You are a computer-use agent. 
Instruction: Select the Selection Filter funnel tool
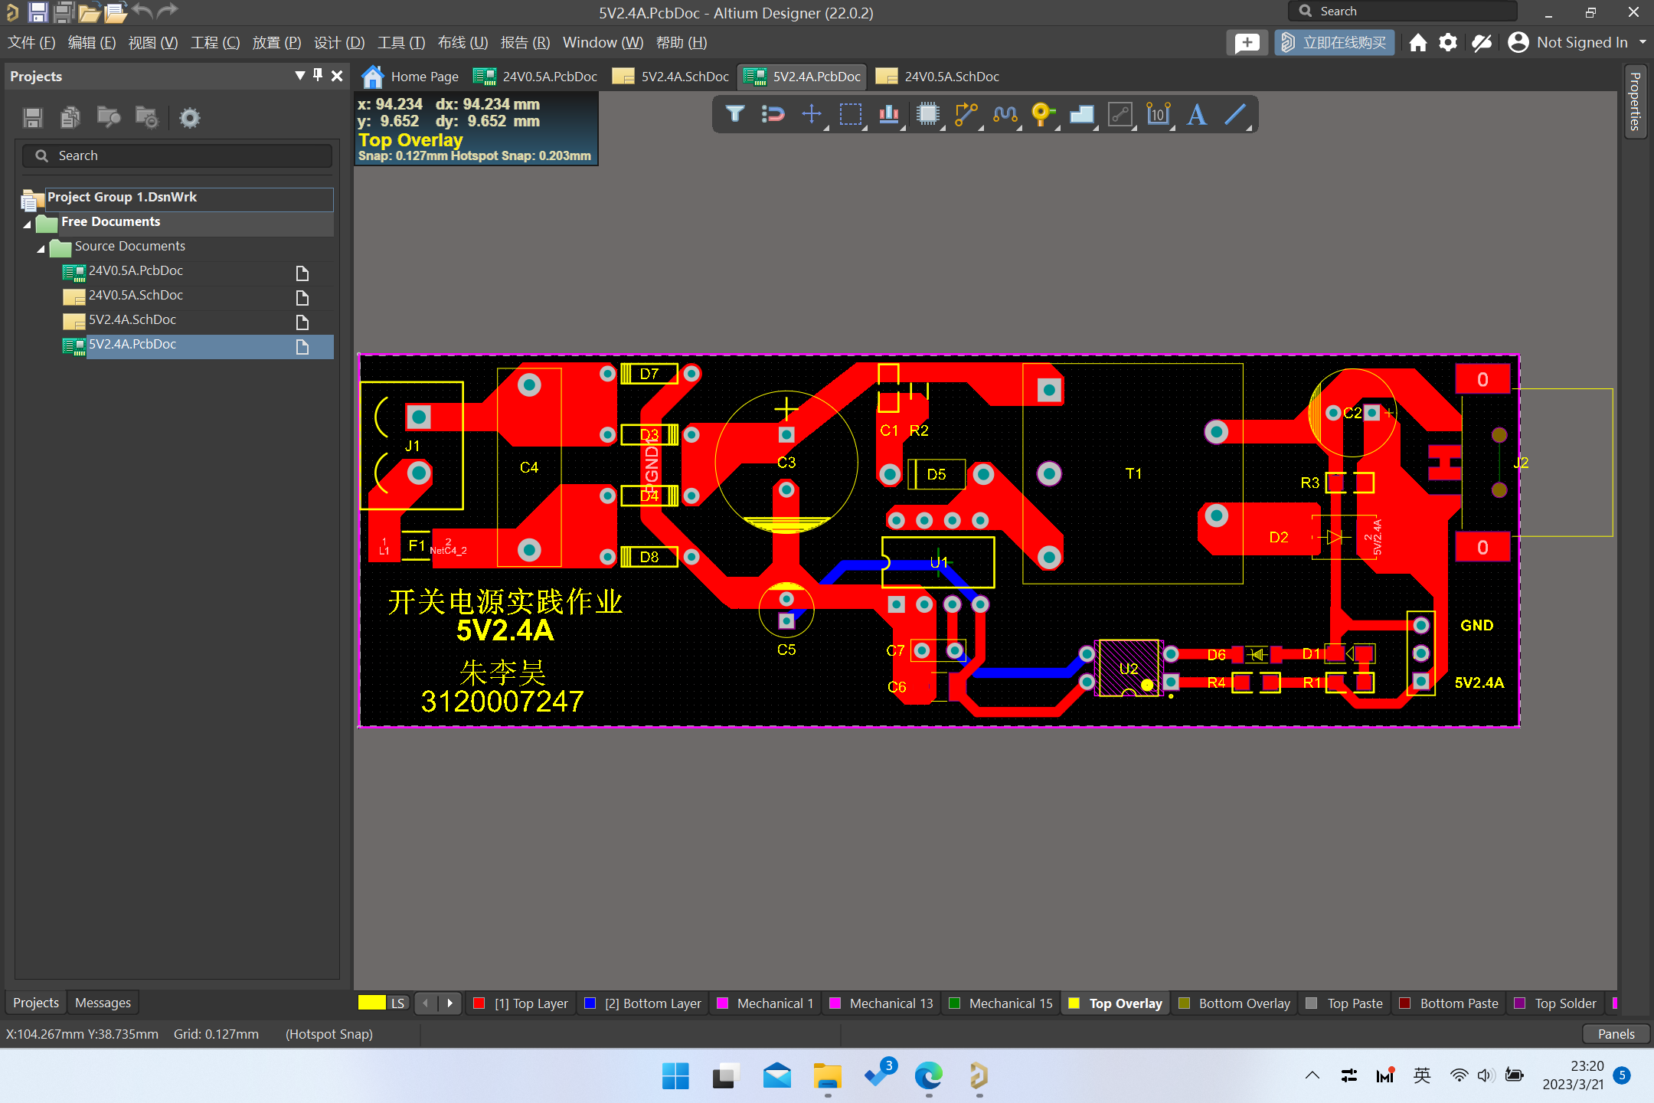734,115
